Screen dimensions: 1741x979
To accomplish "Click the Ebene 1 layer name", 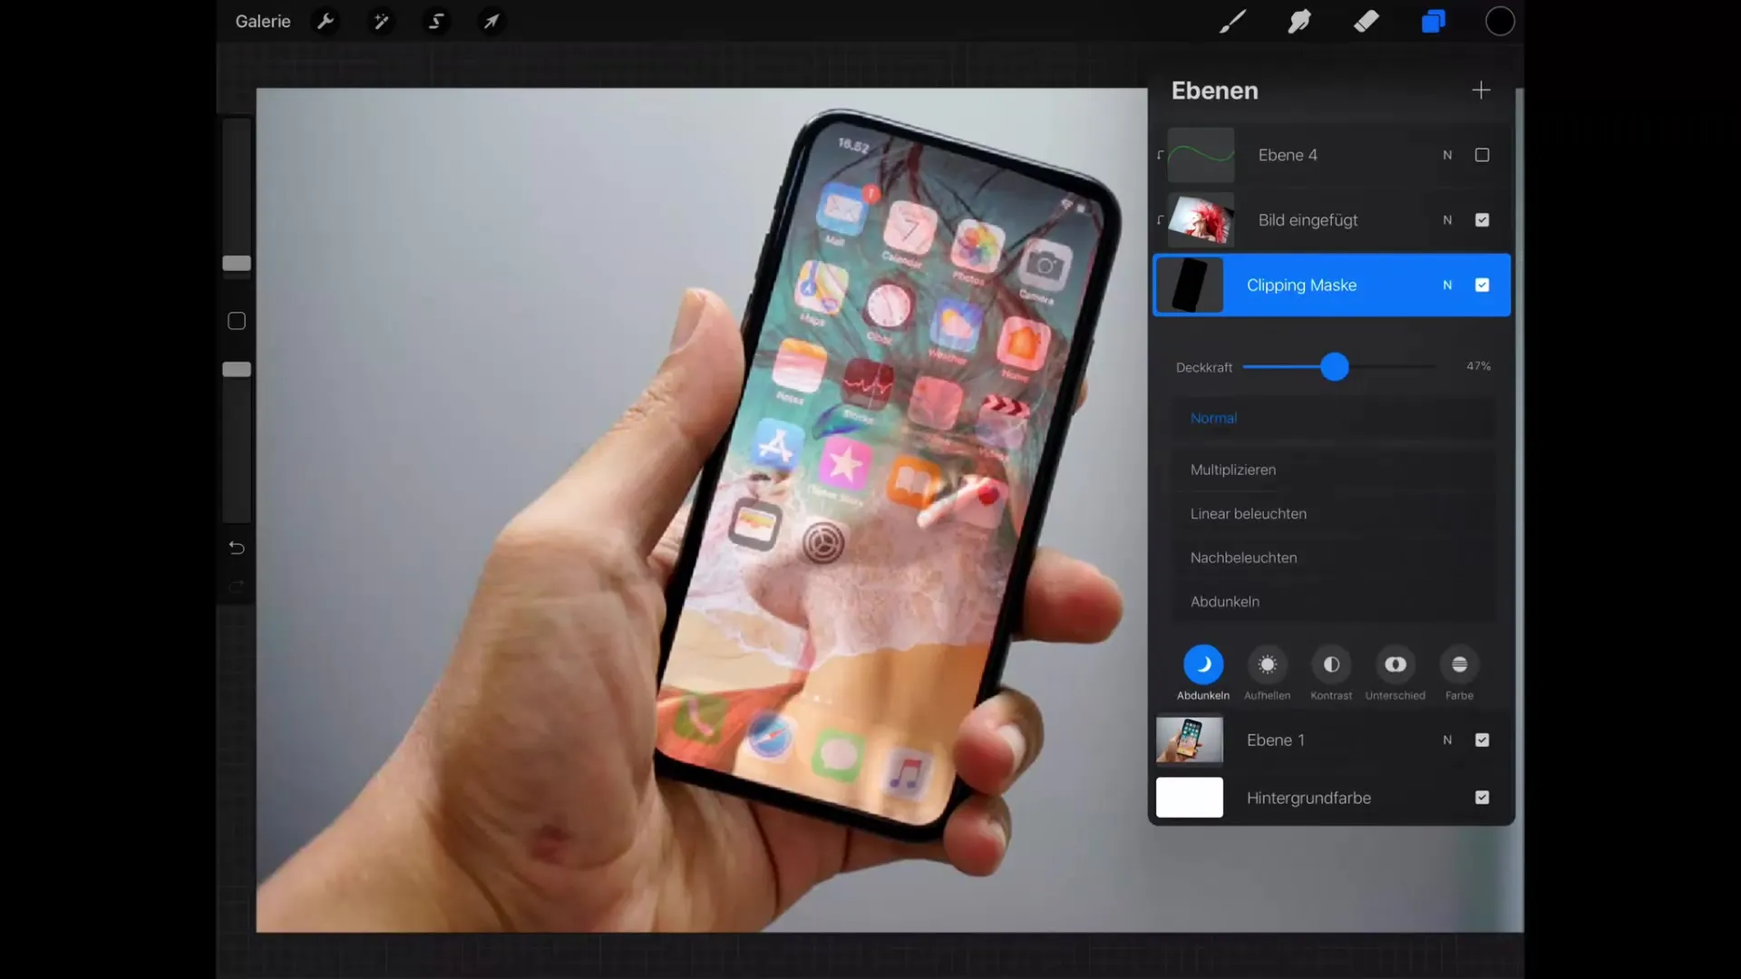I will coord(1275,740).
